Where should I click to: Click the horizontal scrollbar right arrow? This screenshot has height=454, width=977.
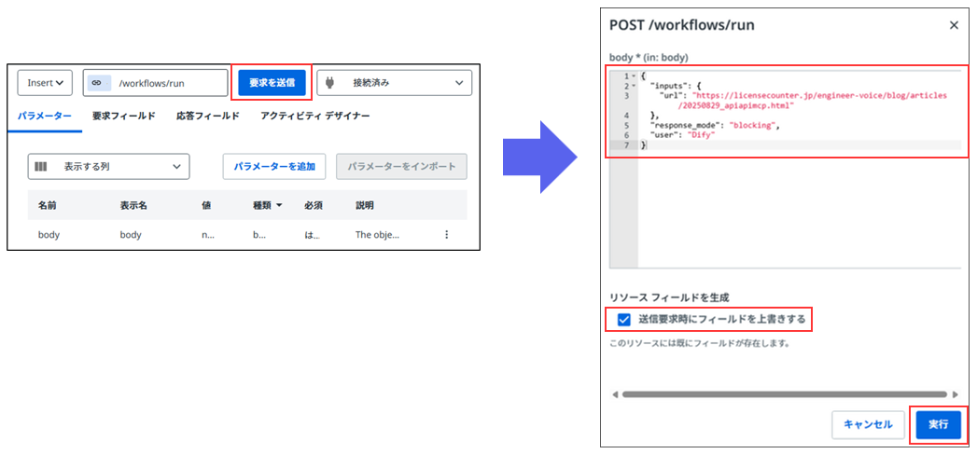[x=956, y=394]
